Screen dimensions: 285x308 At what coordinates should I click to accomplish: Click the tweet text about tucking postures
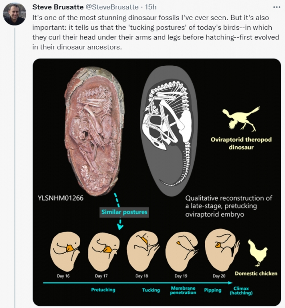[x=155, y=32]
